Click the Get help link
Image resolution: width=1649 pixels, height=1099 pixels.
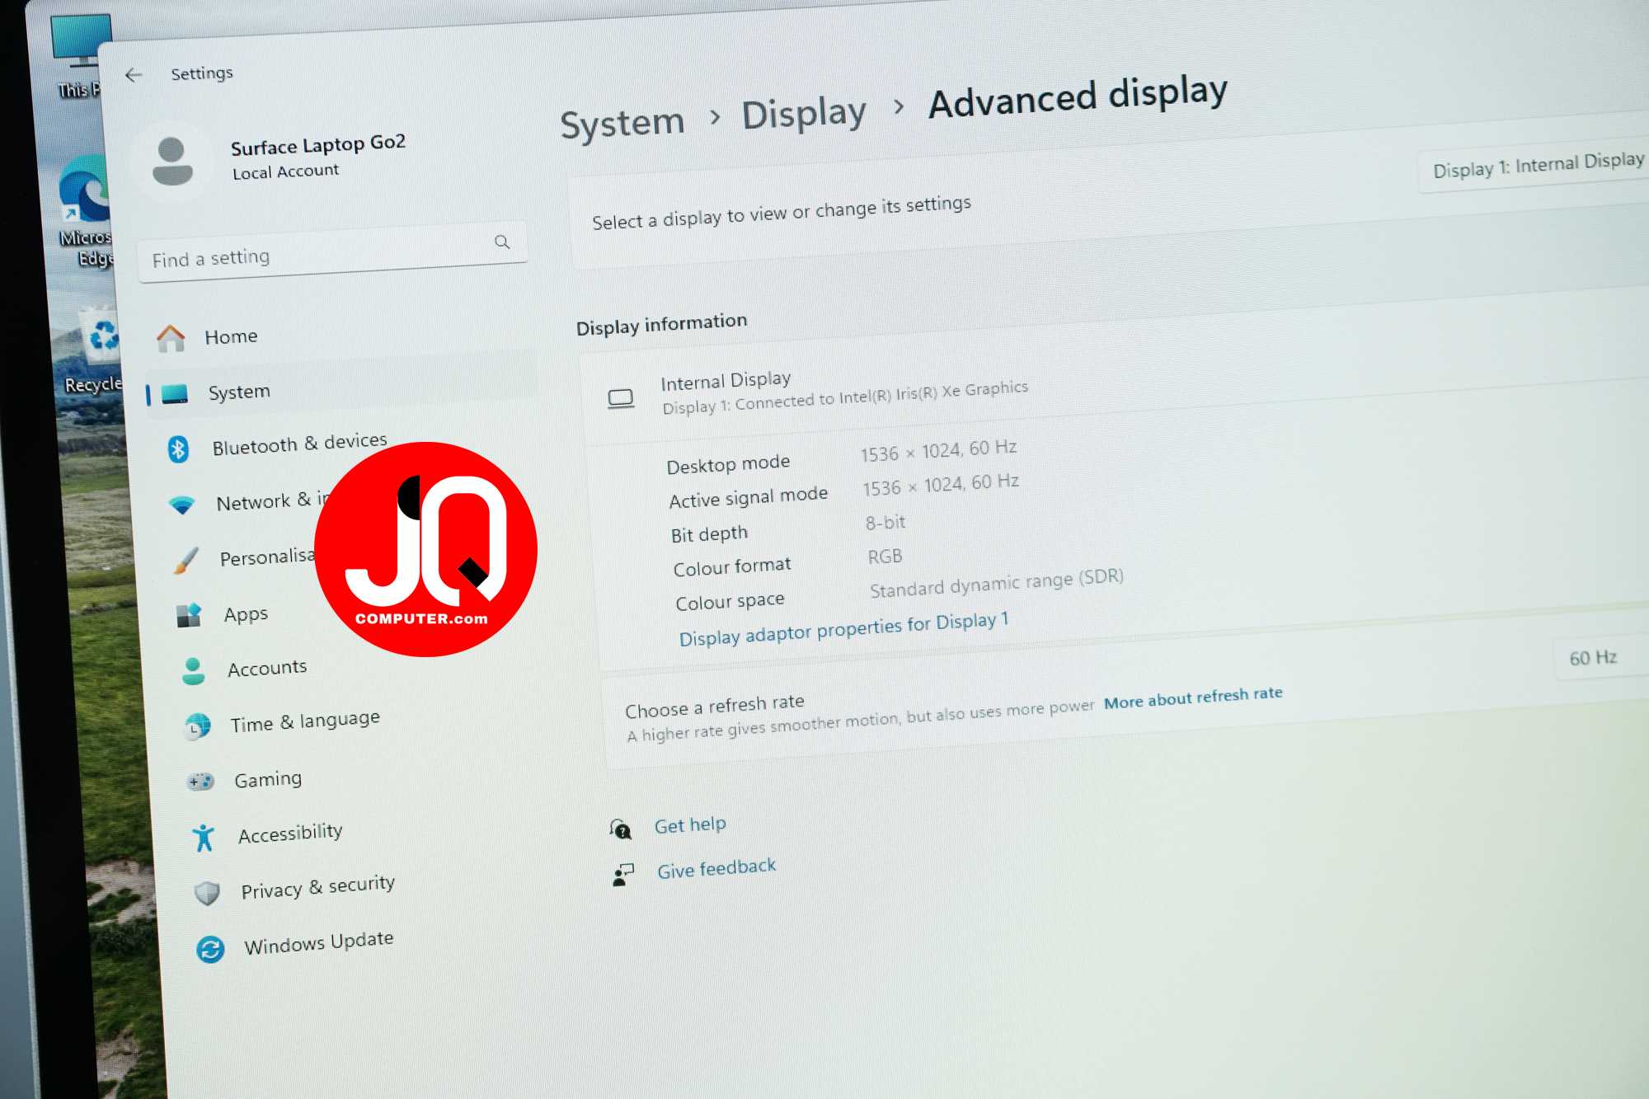[690, 825]
